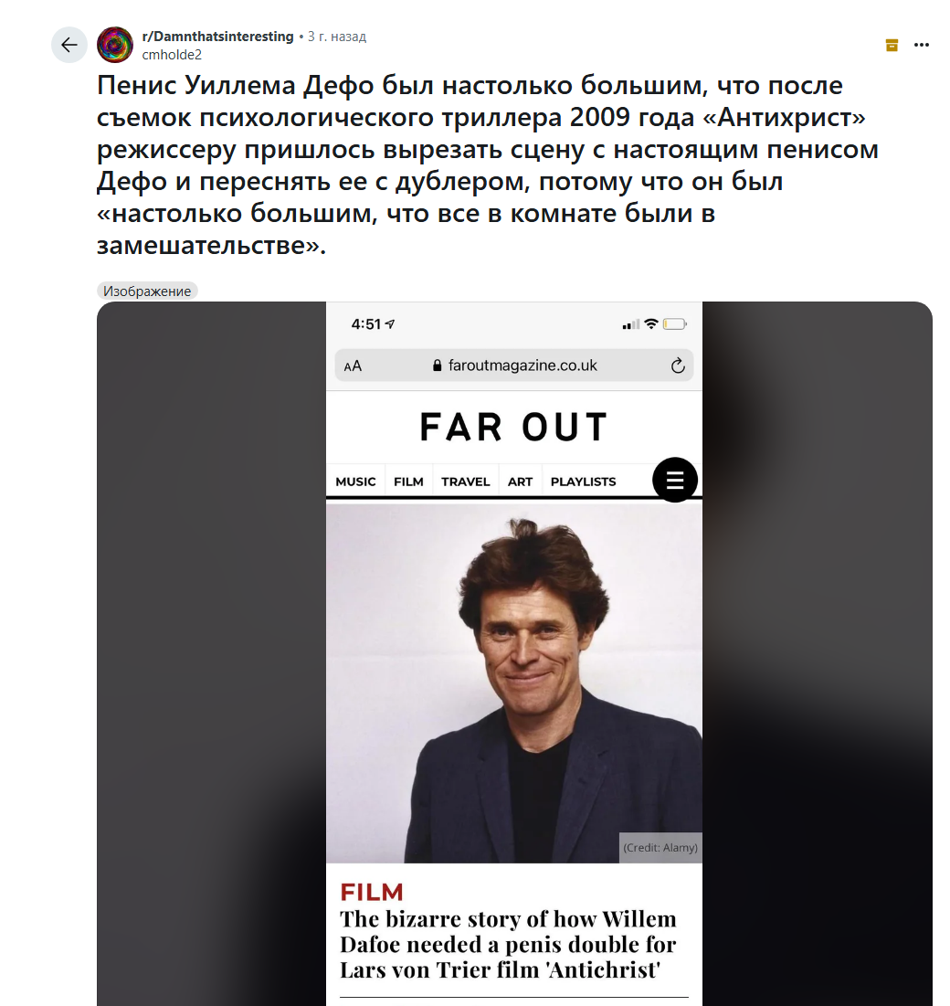Click the page reload icon in address bar
950x1006 pixels.
point(678,365)
